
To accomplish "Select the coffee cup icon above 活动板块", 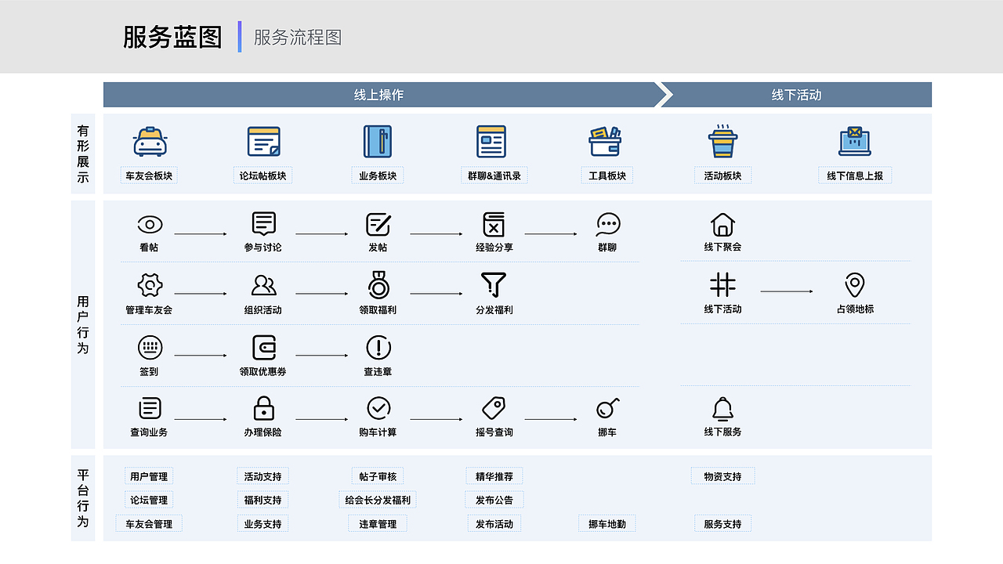I will 722,141.
